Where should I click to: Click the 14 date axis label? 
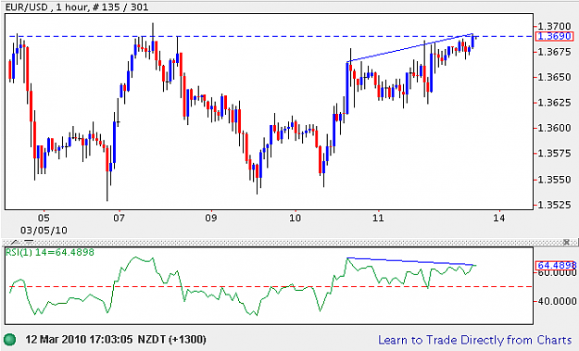499,218
